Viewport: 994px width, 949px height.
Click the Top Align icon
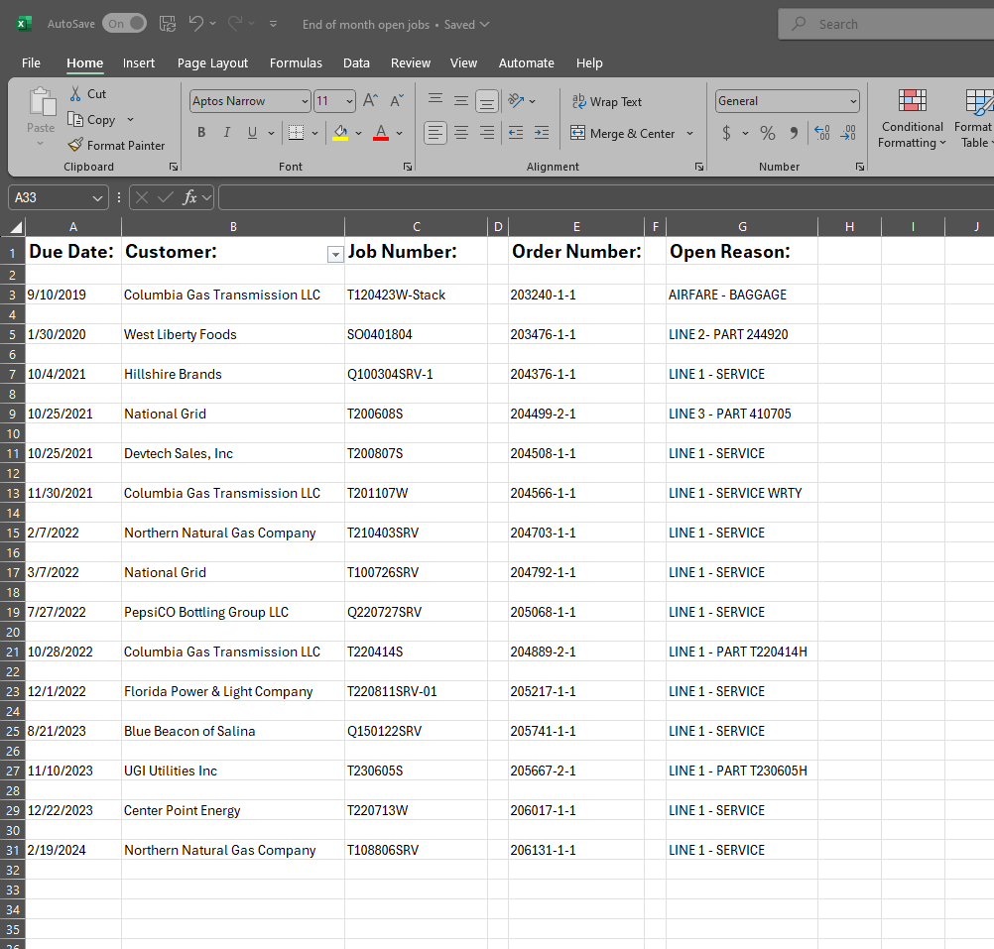click(435, 100)
